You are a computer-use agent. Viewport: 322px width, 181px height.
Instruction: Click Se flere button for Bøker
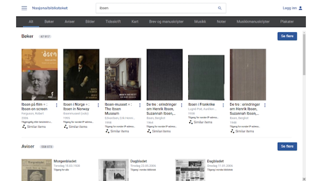[287, 36]
